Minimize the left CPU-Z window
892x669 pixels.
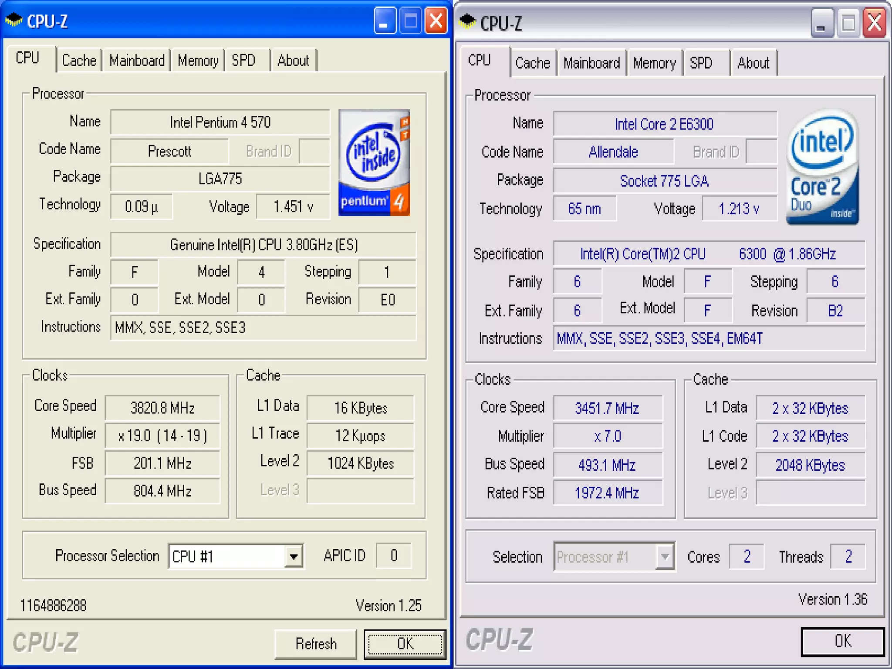(385, 20)
